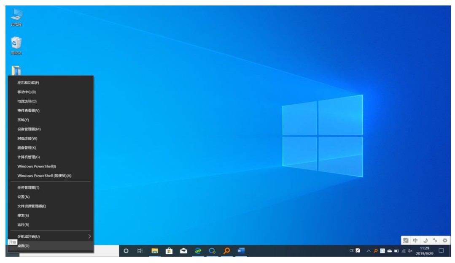Open File Explorer from the taskbar
Image resolution: width=455 pixels, height=263 pixels.
tap(155, 251)
